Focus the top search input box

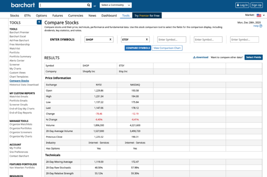point(63,5)
